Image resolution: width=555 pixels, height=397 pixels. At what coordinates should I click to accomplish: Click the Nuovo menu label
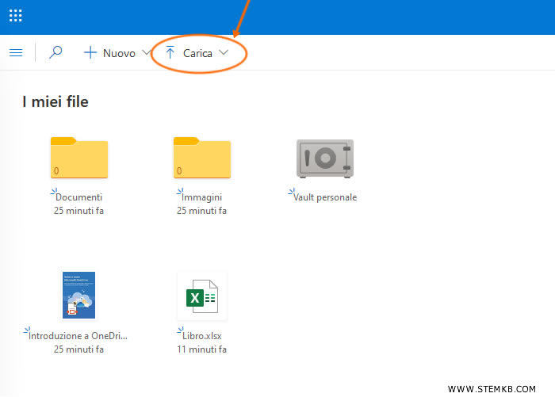[119, 53]
